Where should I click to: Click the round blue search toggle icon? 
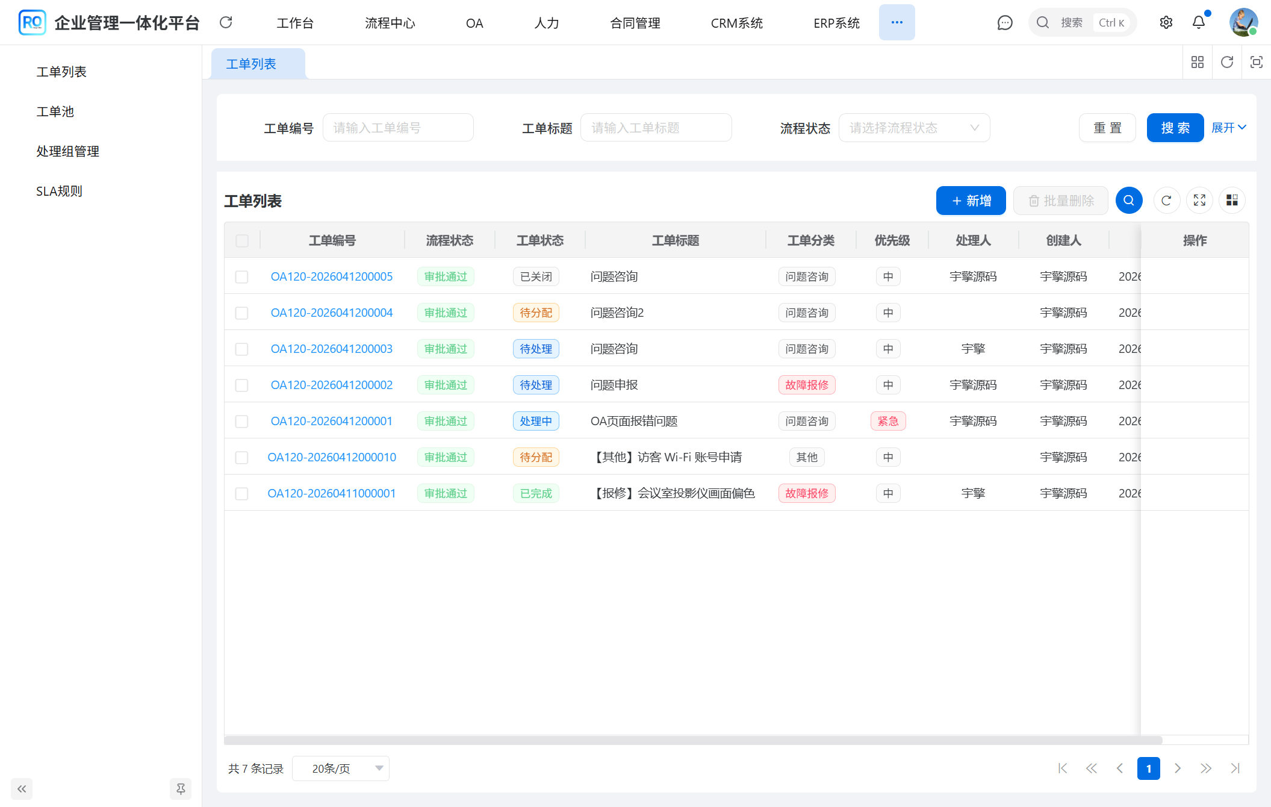pos(1128,201)
